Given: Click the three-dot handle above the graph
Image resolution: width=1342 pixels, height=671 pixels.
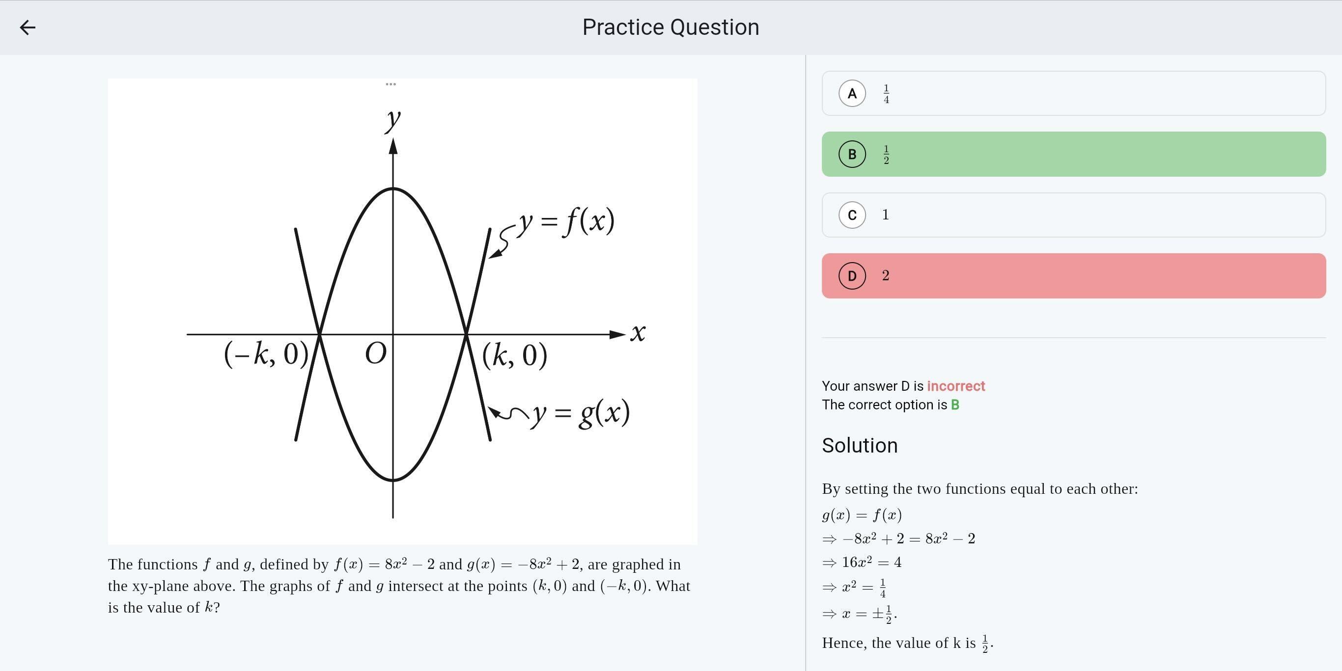Looking at the screenshot, I should [391, 84].
